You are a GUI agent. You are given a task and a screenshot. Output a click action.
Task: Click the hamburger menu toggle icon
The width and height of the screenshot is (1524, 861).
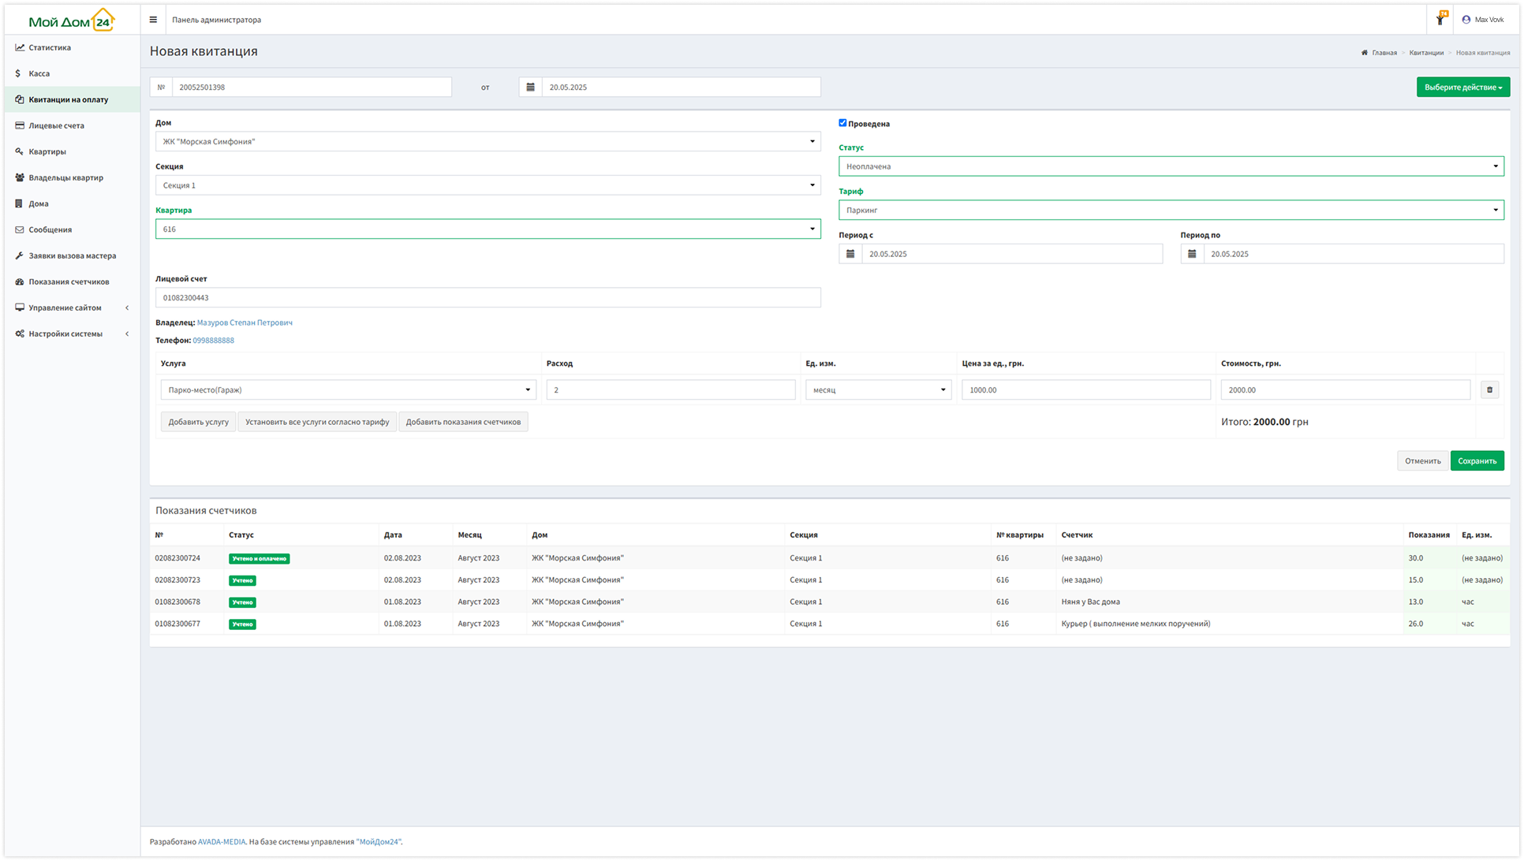coord(153,20)
